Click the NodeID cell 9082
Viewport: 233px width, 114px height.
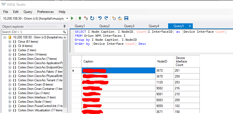(165, 88)
